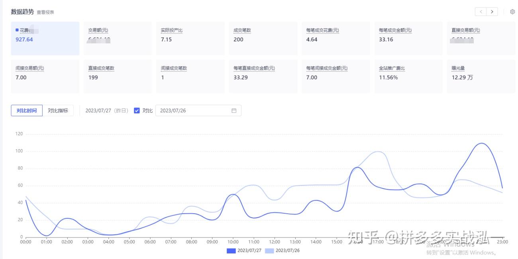This screenshot has height=259, width=518.
Task: Select the 每笔成交花费(元) metric card
Action: 336,38
